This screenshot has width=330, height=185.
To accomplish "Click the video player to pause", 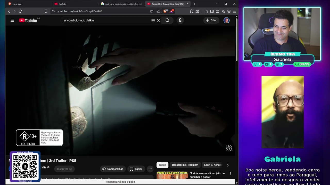I will 120,90.
